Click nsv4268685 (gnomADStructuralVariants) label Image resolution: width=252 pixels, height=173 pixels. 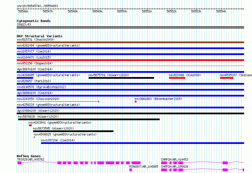pyautogui.click(x=48, y=75)
